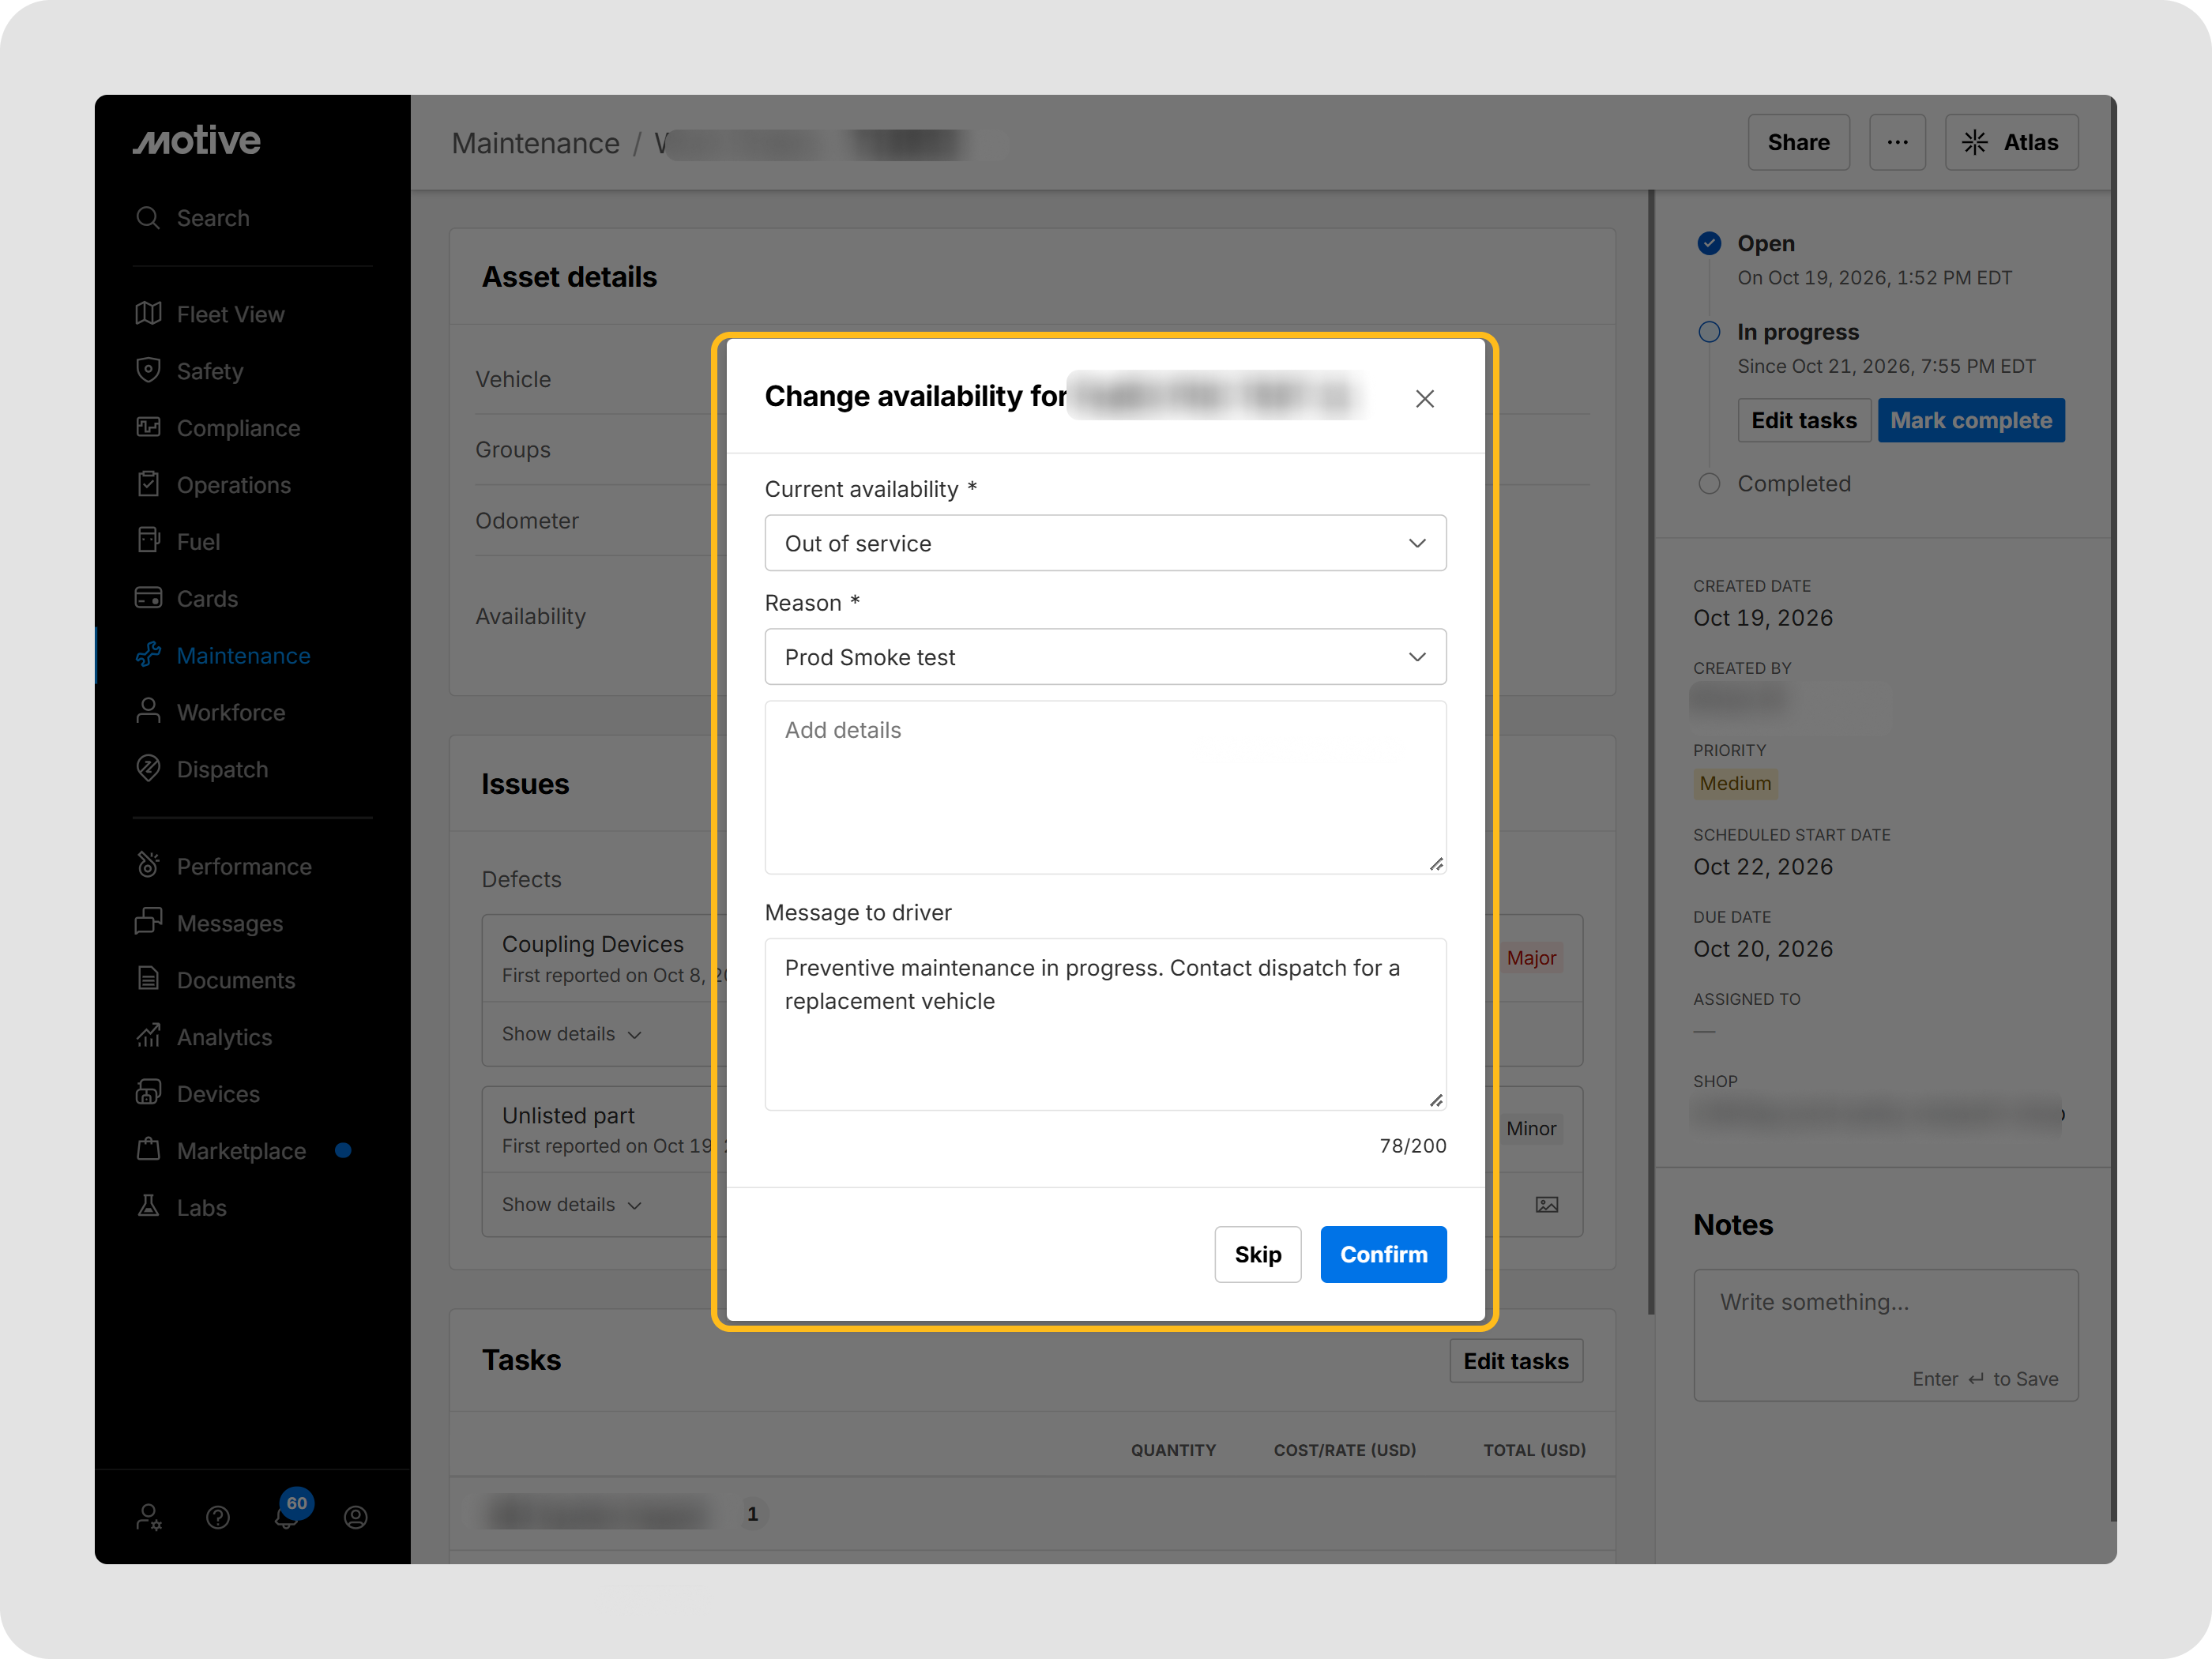Open the more options ellipsis menu
Viewport: 2212px width, 1659px height.
pyautogui.click(x=1897, y=142)
